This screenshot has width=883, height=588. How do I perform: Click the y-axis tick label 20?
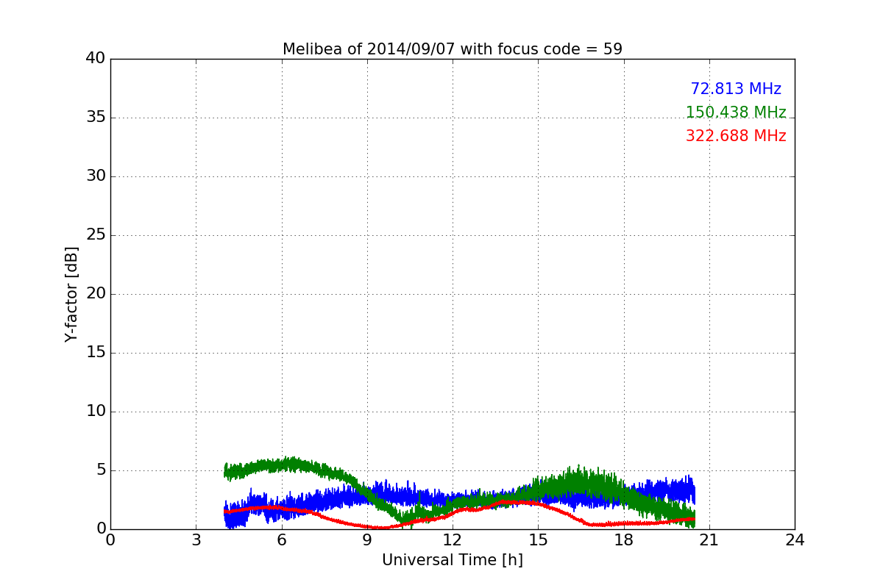[x=96, y=294]
